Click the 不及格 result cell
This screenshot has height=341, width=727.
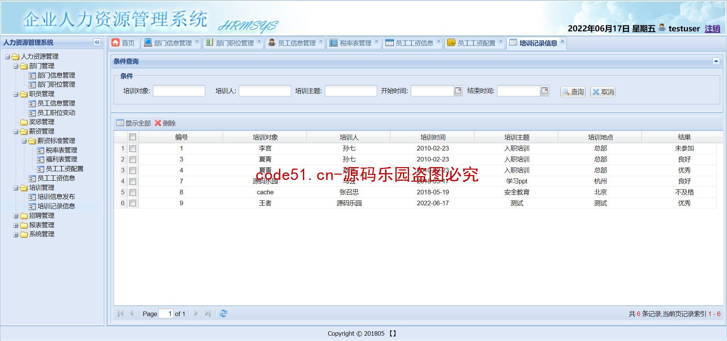pyautogui.click(x=684, y=192)
